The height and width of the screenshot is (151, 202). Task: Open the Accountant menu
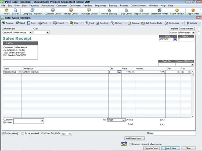(x=47, y=6)
